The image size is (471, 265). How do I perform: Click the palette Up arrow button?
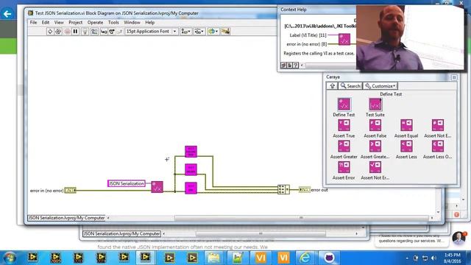[332, 86]
